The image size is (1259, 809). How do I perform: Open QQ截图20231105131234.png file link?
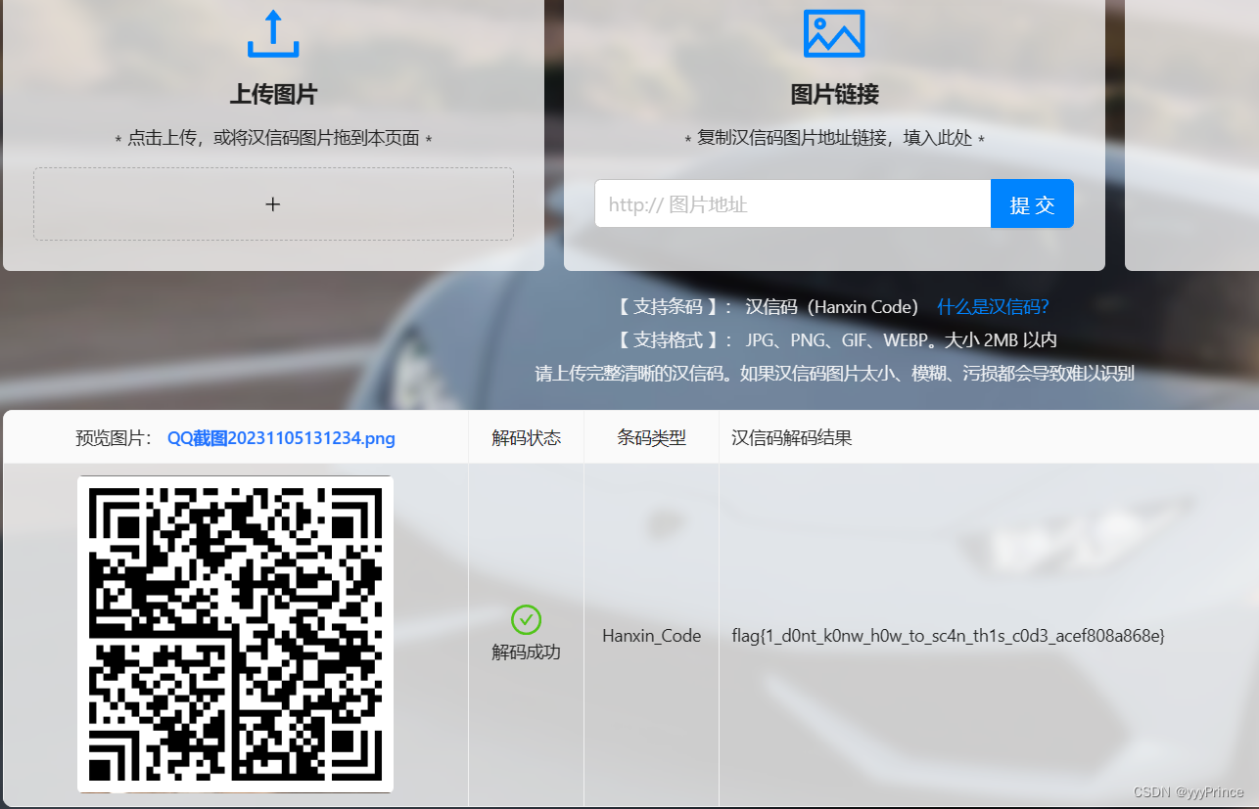tap(281, 438)
